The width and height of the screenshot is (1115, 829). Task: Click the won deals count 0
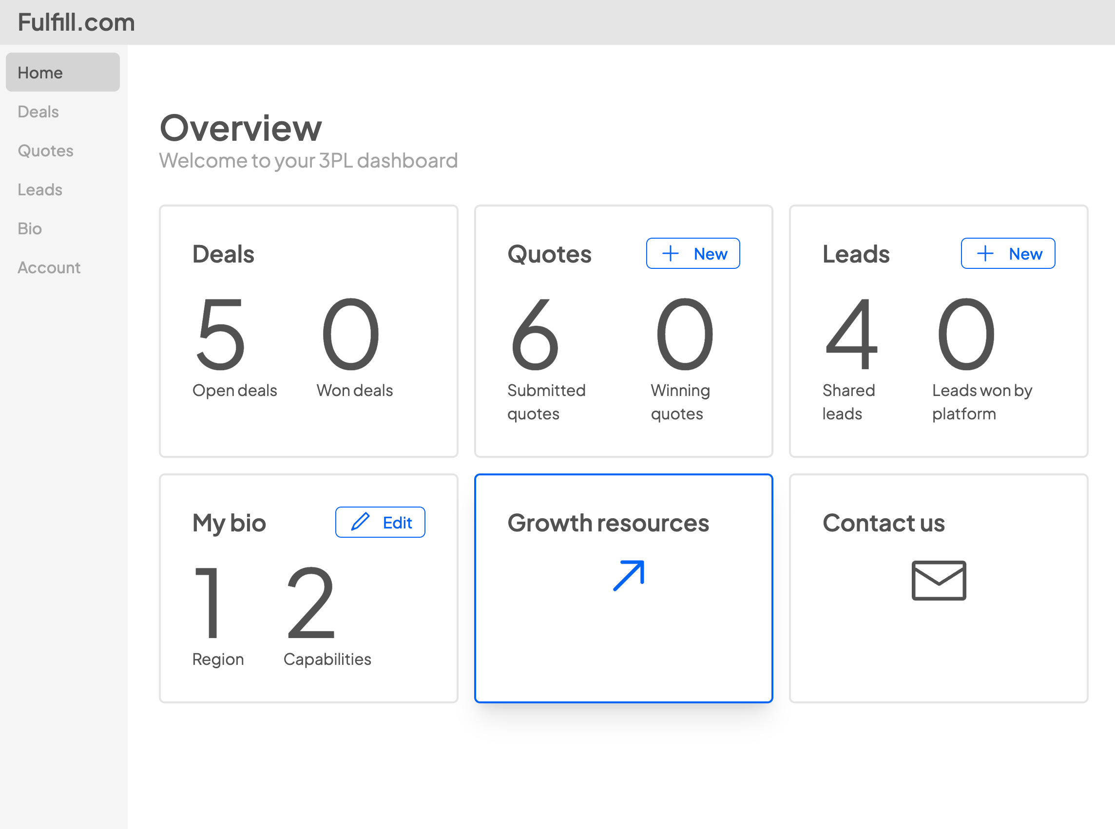pyautogui.click(x=350, y=334)
